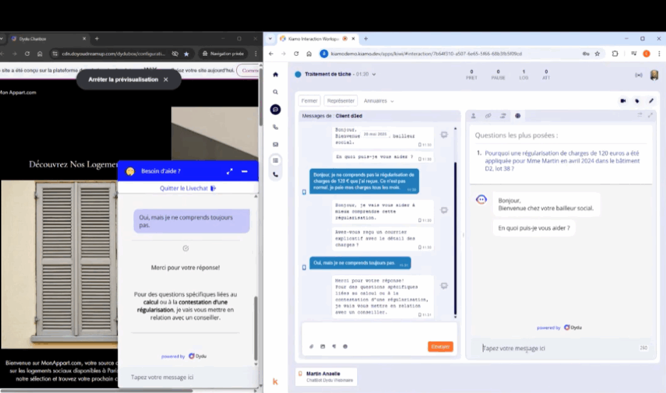Click the search magnifier in Kiamo sidebar
This screenshot has height=393, width=666.
tap(275, 92)
